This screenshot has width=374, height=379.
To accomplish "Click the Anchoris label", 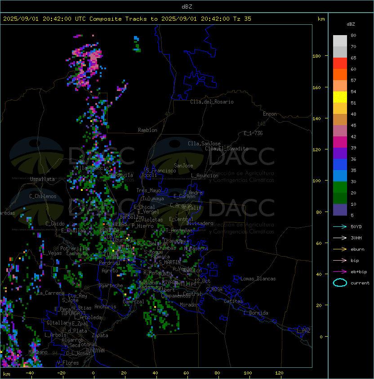I will coord(105,307).
